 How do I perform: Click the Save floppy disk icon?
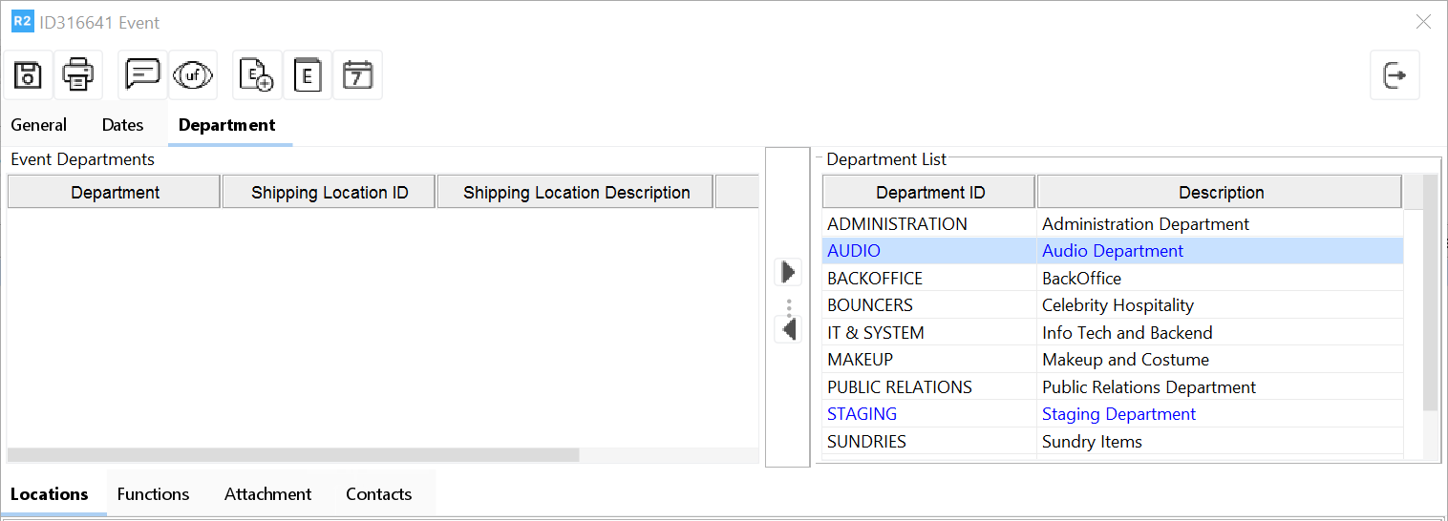pyautogui.click(x=28, y=75)
